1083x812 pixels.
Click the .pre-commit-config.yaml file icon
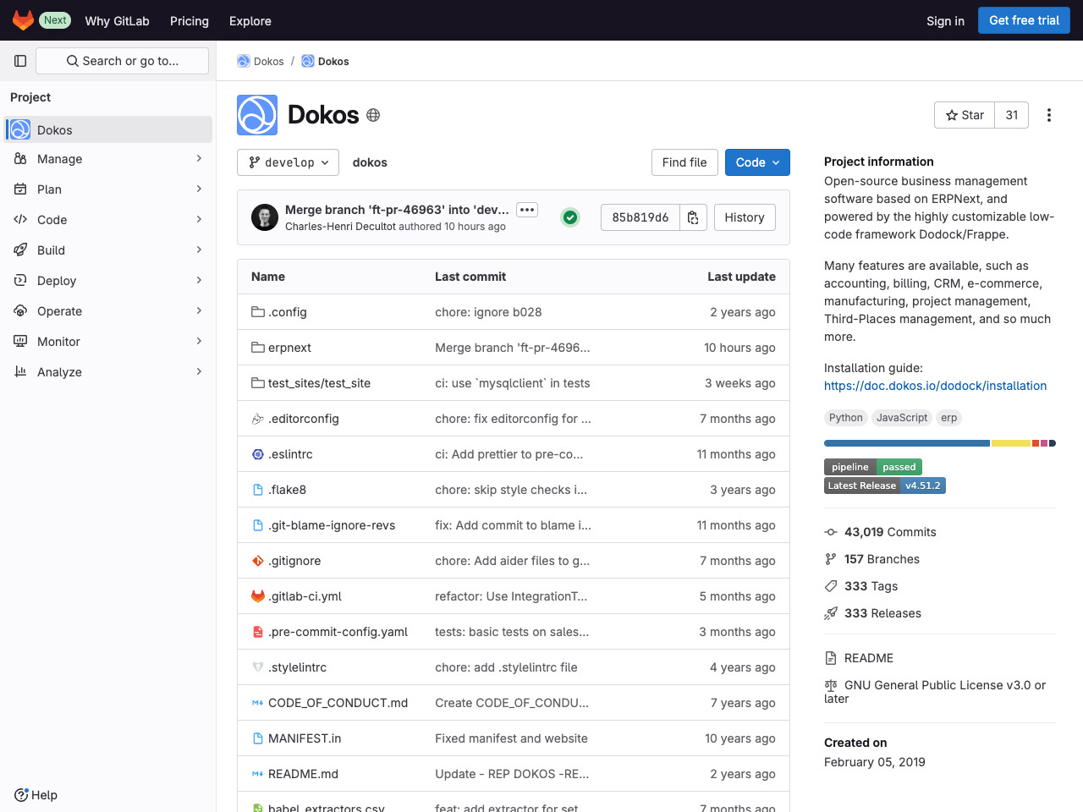click(258, 632)
